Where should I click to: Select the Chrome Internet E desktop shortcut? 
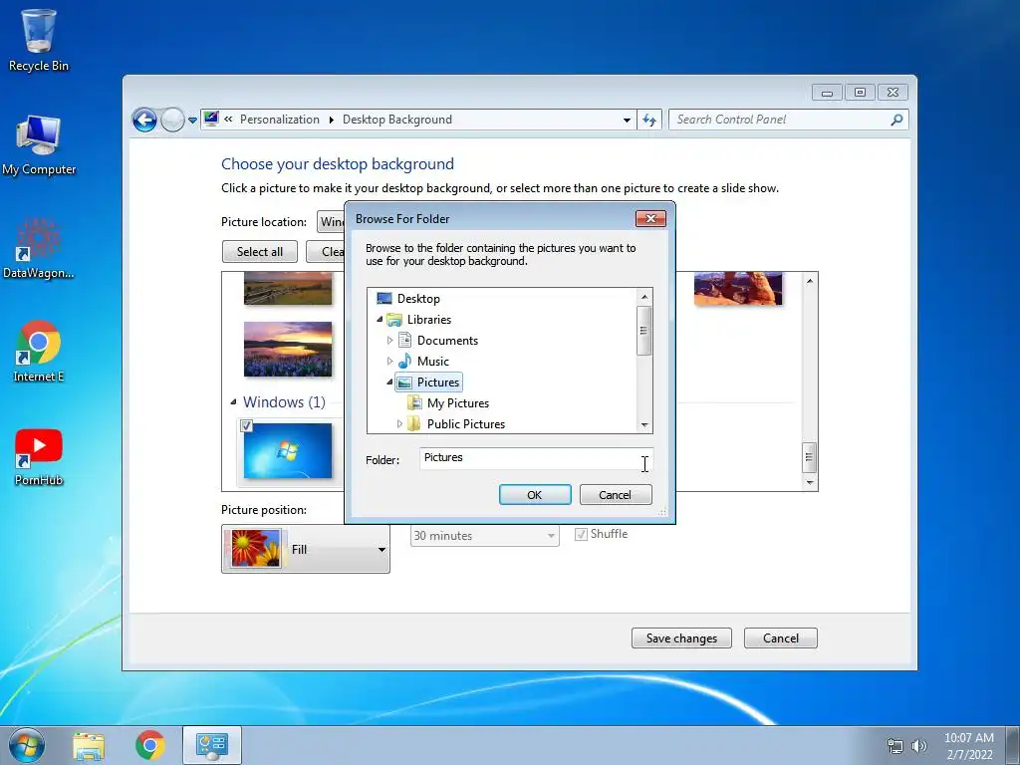pos(39,352)
